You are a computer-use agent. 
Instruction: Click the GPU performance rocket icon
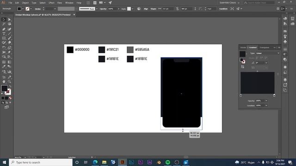click(x=110, y=3)
